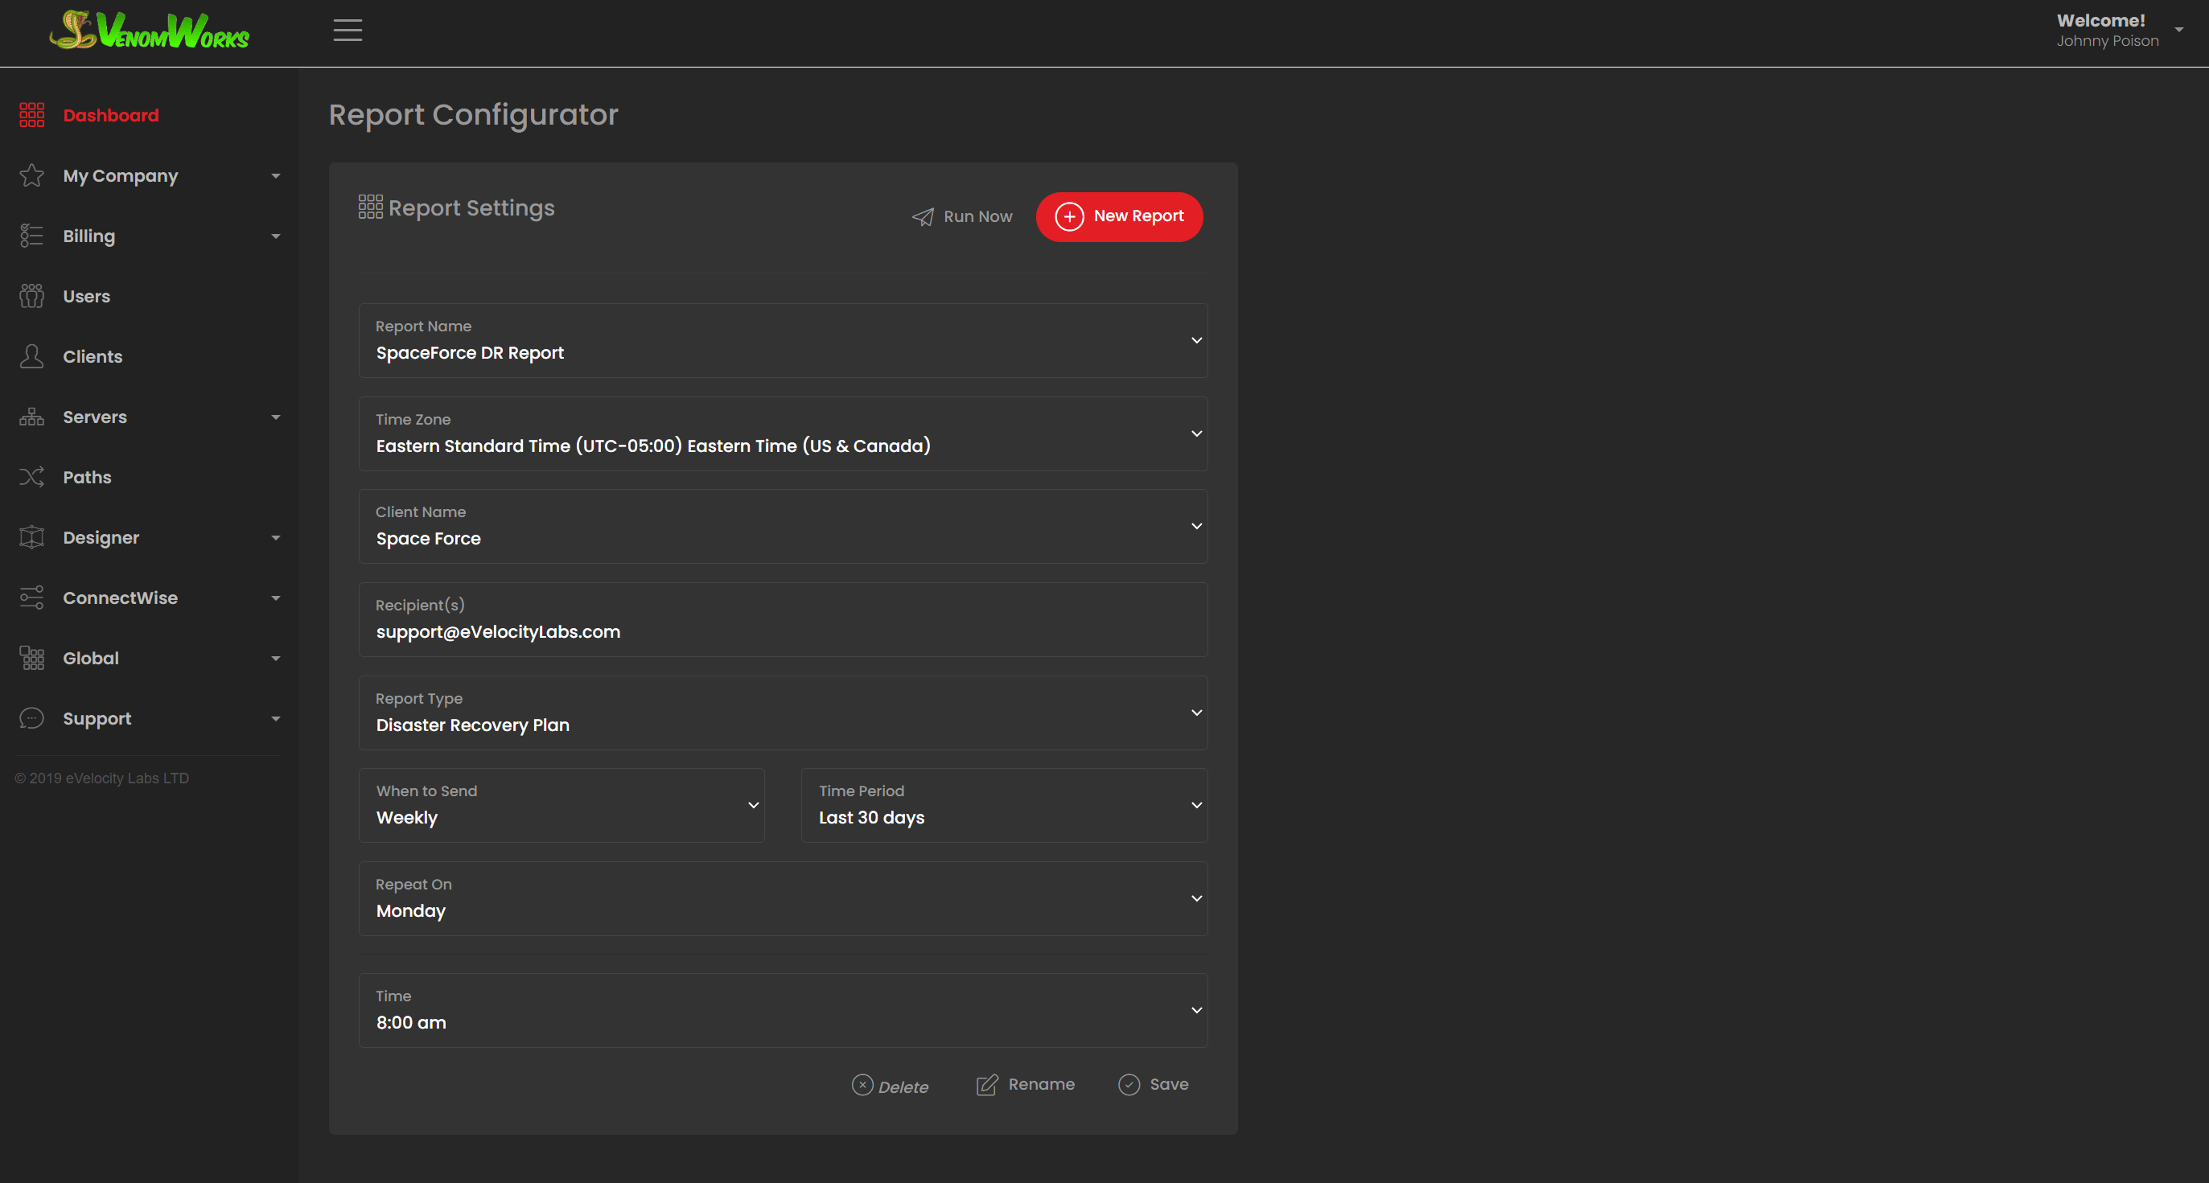Expand the My Company sidebar menu
The height and width of the screenshot is (1183, 2209).
click(275, 176)
